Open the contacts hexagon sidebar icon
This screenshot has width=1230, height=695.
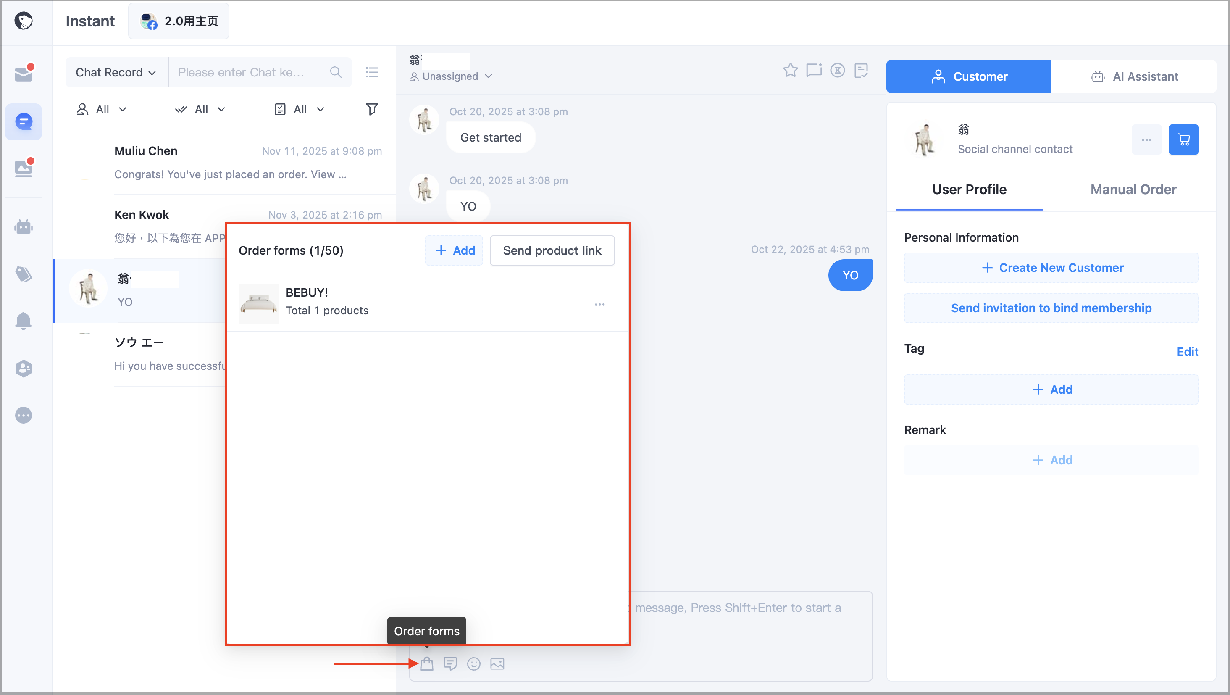pyautogui.click(x=24, y=368)
